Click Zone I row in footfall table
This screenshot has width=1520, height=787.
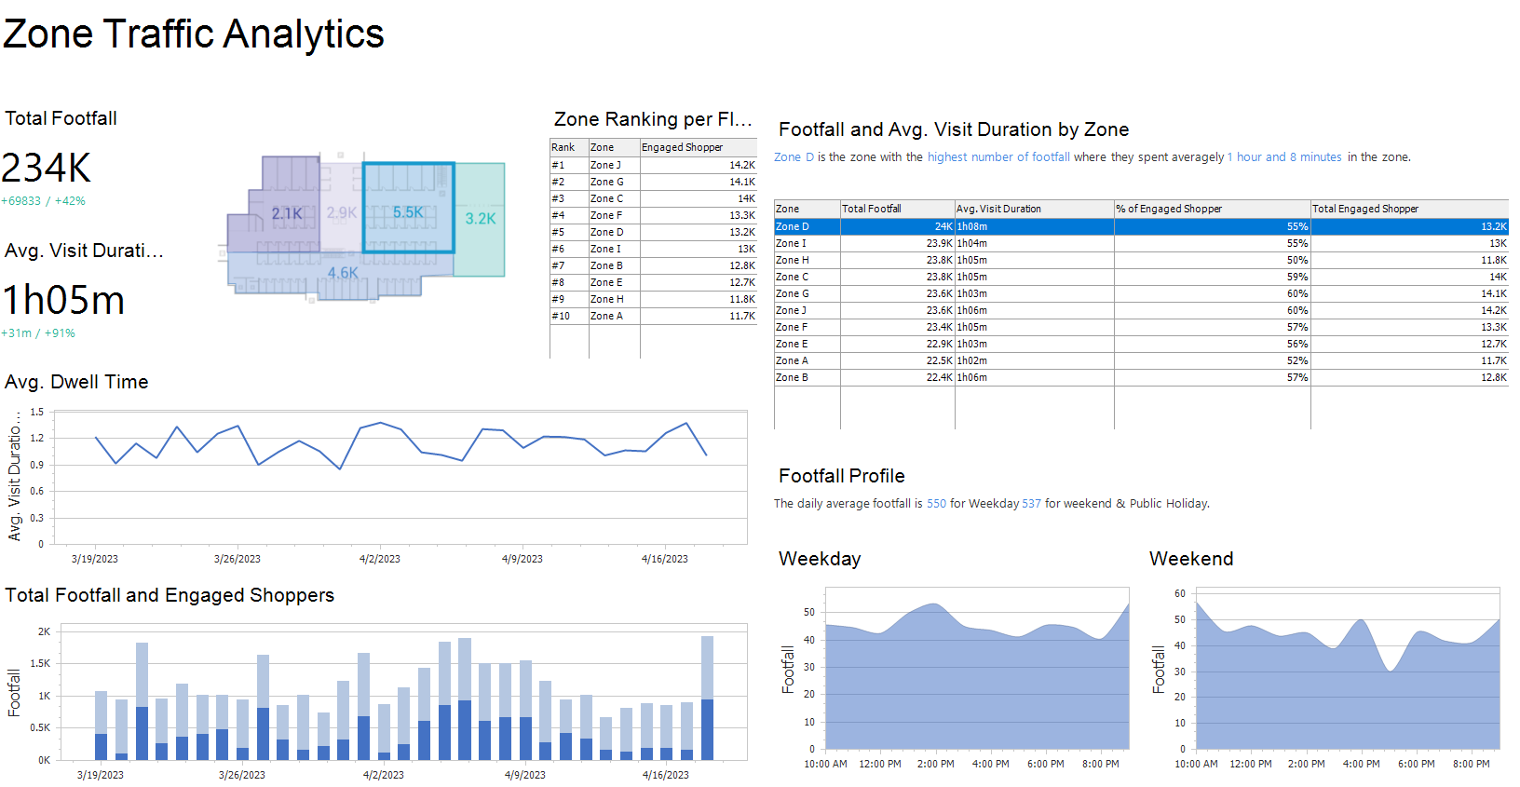click(x=1141, y=243)
